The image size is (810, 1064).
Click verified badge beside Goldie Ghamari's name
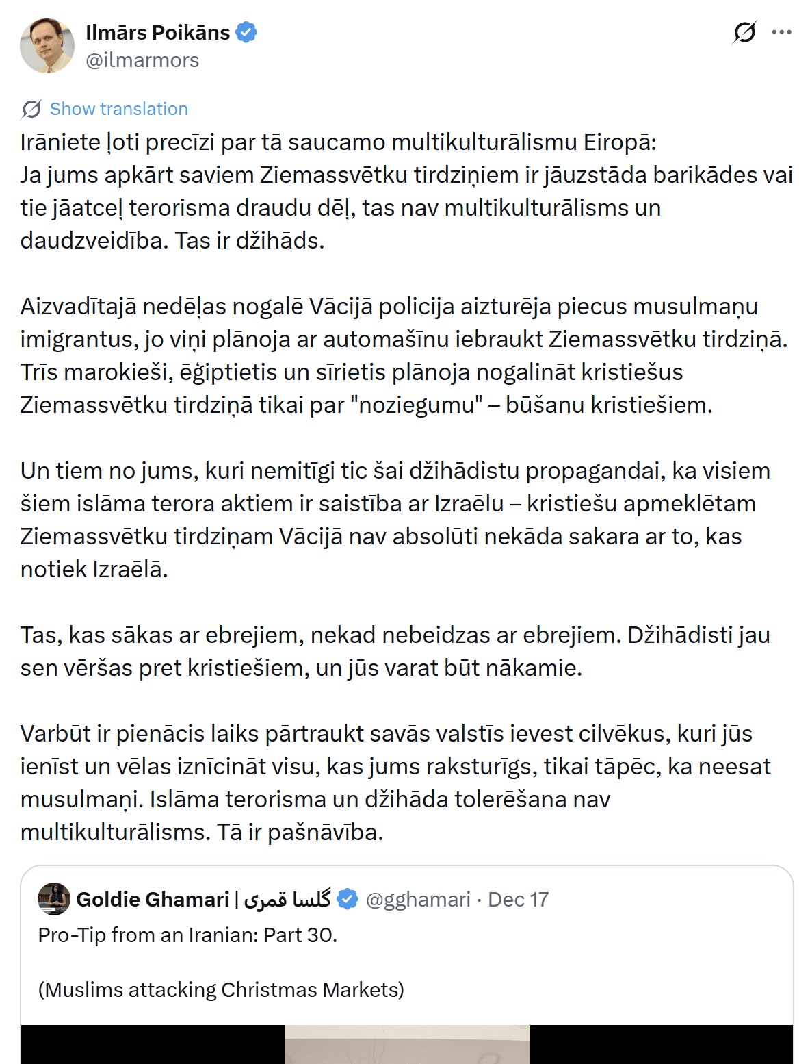(348, 899)
